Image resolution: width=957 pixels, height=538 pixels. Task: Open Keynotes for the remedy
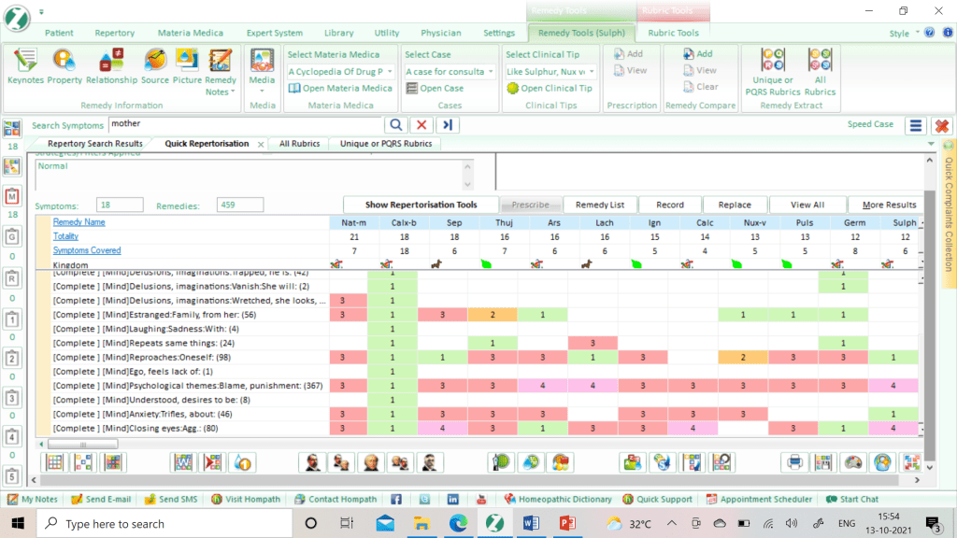[x=25, y=65]
